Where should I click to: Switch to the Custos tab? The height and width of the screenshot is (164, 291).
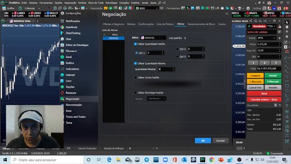click(222, 24)
